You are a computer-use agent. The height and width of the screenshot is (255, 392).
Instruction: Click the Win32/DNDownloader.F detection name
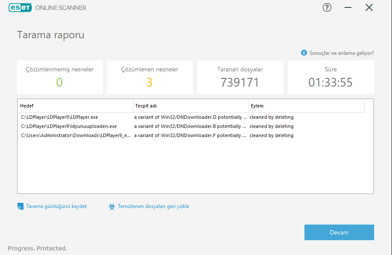(x=190, y=135)
